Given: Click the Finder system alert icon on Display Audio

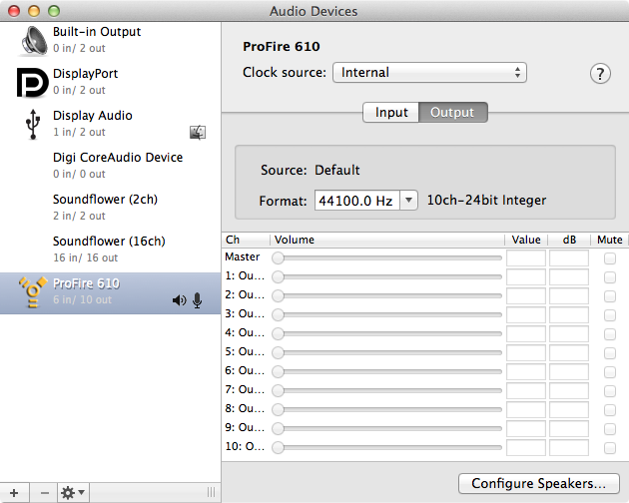Looking at the screenshot, I should 198,132.
